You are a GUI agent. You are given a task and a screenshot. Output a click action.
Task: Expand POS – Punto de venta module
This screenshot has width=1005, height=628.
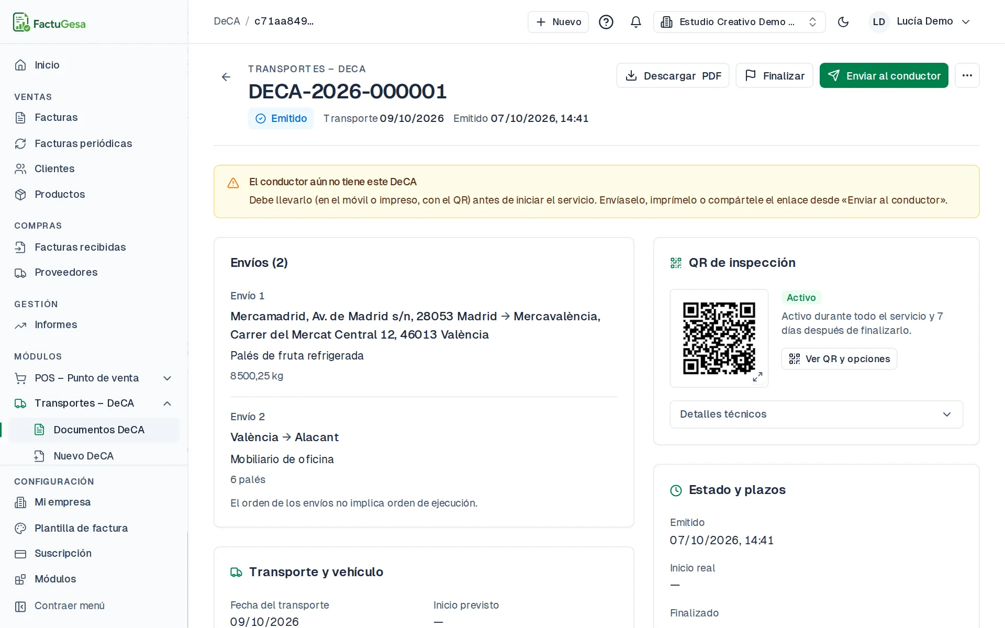pos(94,378)
